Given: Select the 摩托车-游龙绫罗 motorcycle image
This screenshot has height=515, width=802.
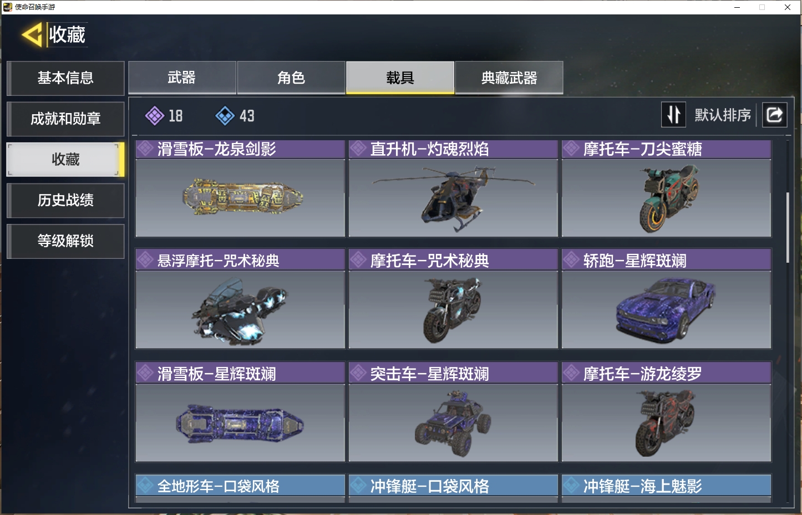Looking at the screenshot, I should (666, 422).
